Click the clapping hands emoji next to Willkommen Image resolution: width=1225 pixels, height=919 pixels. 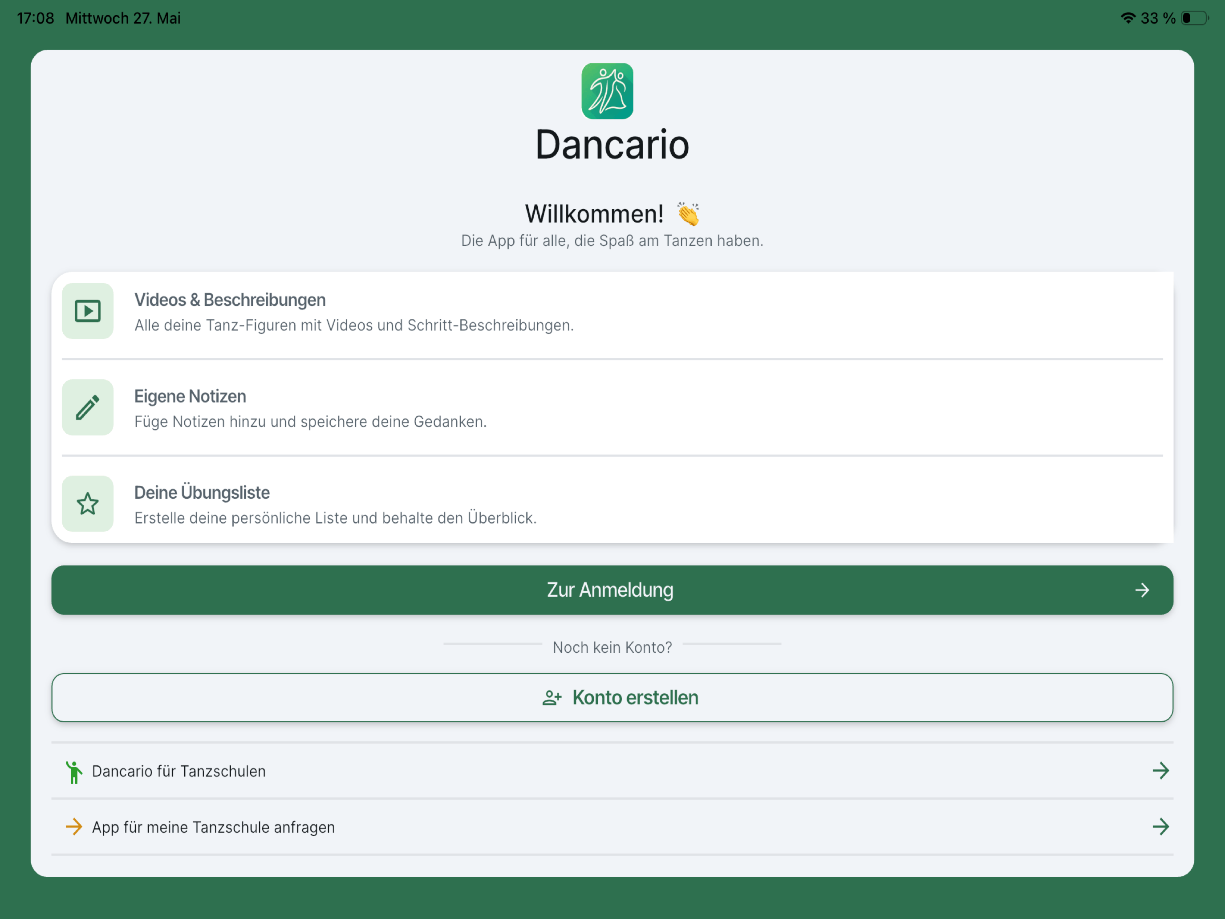[688, 214]
